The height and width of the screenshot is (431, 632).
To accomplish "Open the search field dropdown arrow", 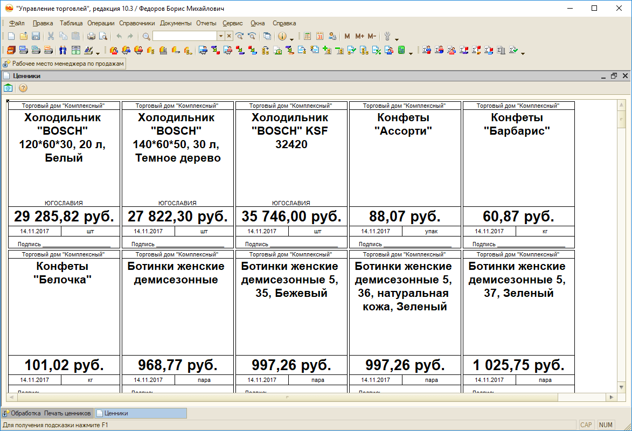I will [220, 36].
